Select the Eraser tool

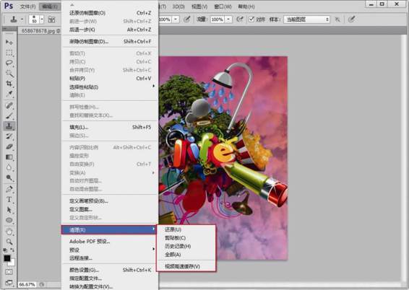pos(9,146)
